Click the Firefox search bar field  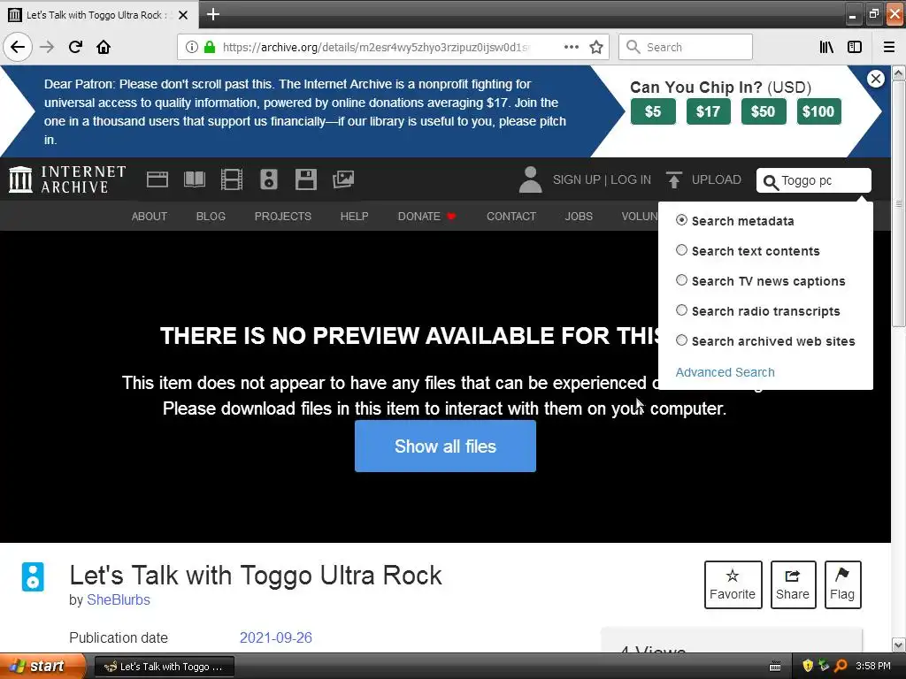click(x=686, y=47)
